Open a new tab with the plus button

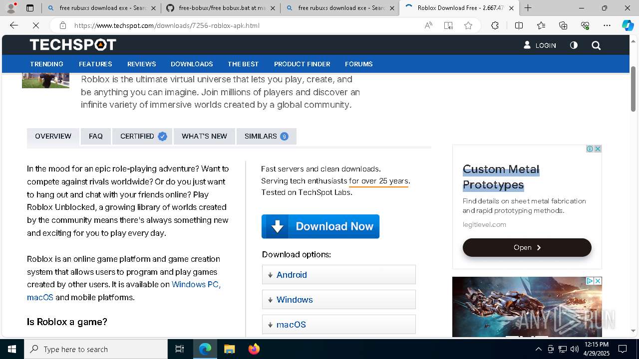[x=528, y=8]
